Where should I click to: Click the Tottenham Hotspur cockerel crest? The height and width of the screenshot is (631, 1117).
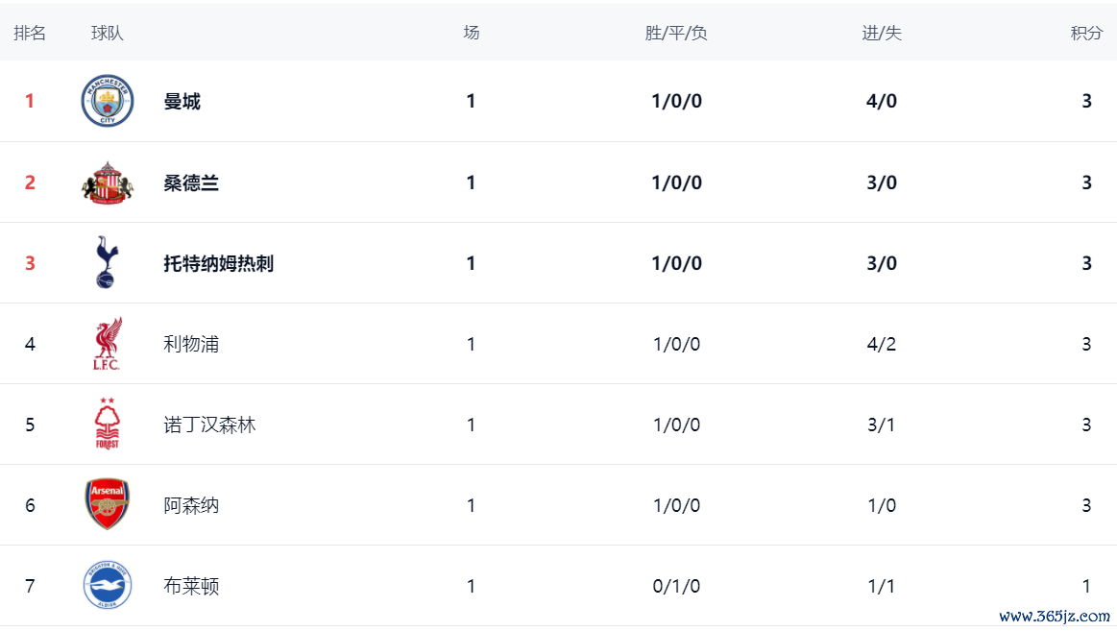(107, 262)
